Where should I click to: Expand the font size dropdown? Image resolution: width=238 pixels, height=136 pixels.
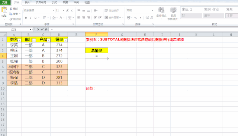64,10
